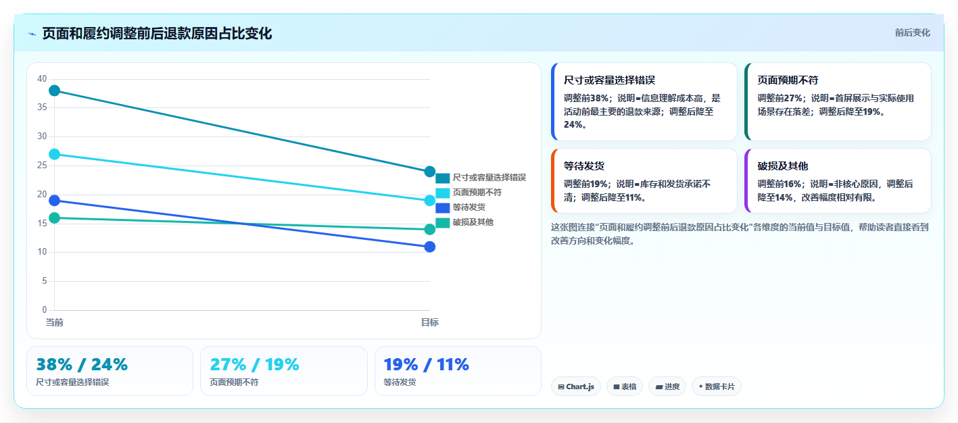This screenshot has width=958, height=423.
Task: Toggle the 破损及其他 legend swatch
Action: pos(442,222)
